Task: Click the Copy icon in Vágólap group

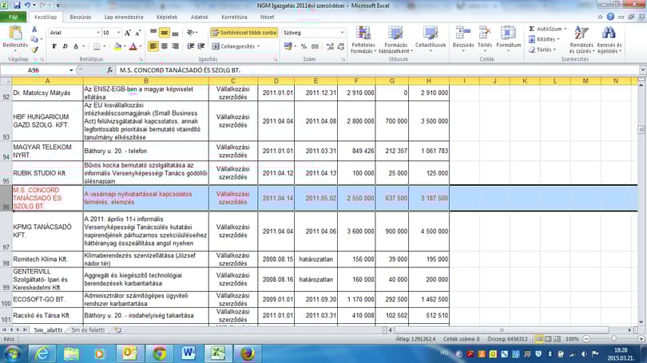Action: 34,40
